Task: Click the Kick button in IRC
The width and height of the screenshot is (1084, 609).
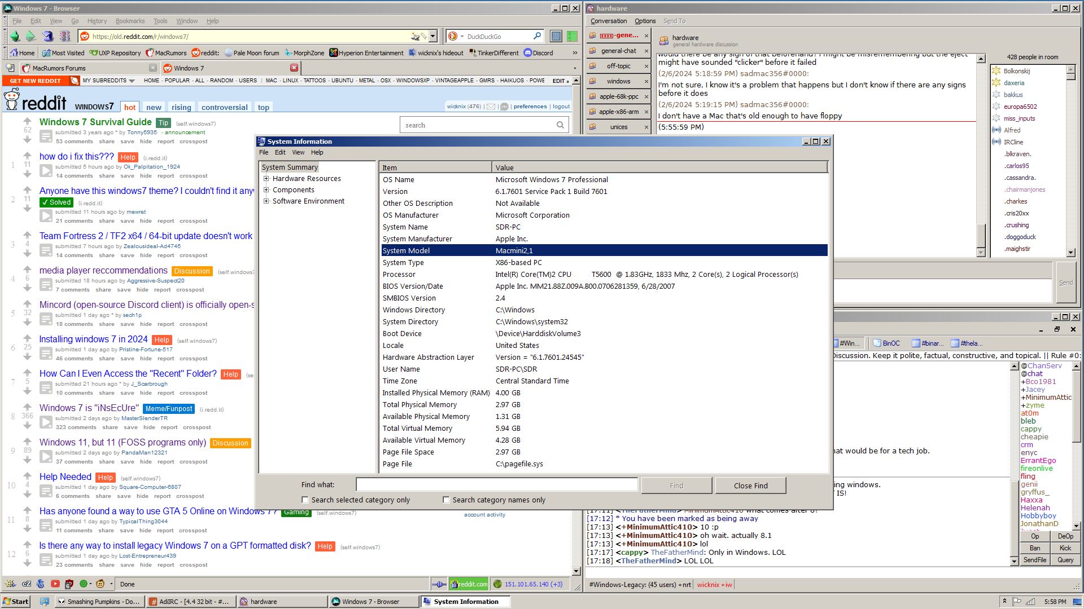Action: pyautogui.click(x=1065, y=548)
